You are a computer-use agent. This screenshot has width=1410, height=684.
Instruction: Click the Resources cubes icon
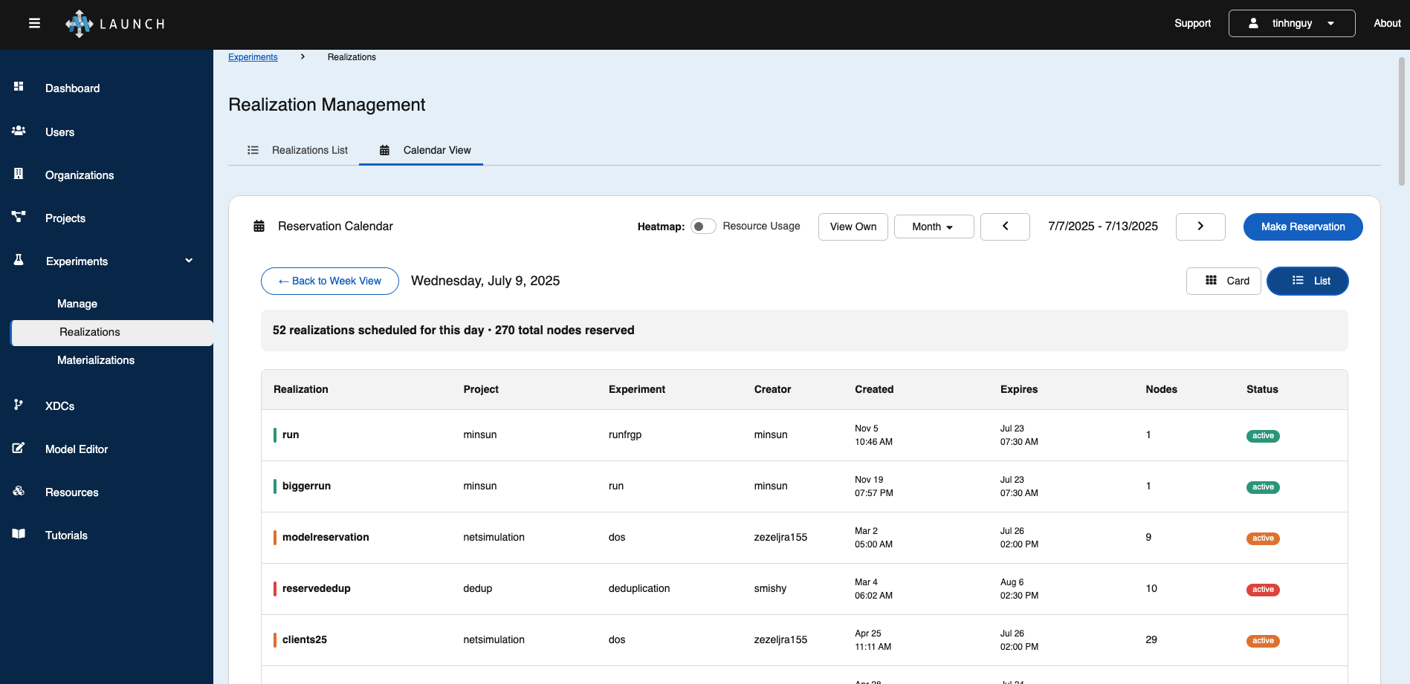tap(19, 491)
